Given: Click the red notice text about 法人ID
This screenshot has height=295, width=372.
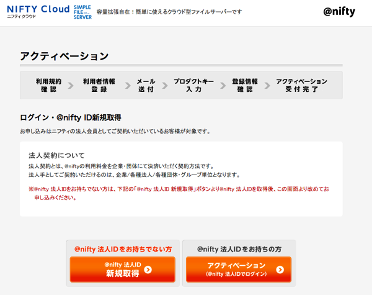Looking at the screenshot, I should pyautogui.click(x=179, y=193).
